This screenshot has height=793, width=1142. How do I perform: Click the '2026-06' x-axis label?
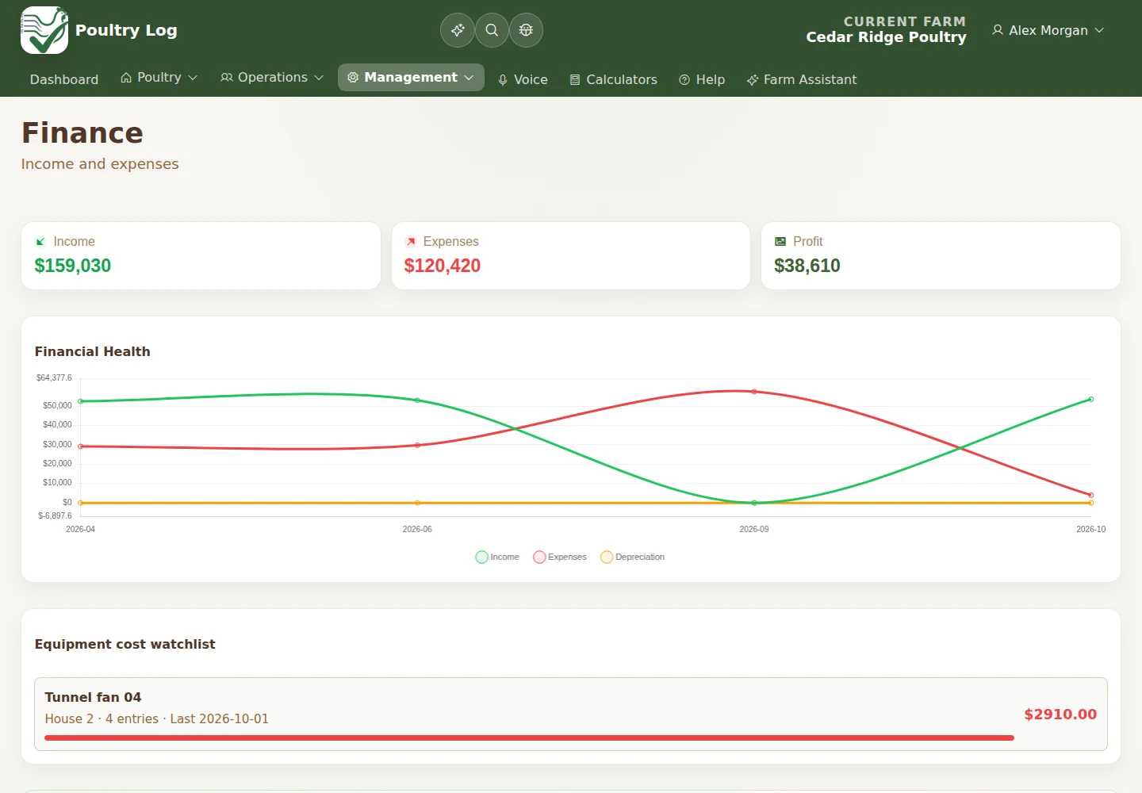coord(417,529)
